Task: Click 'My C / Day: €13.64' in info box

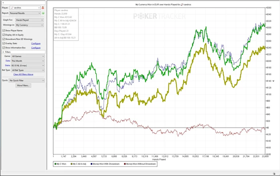Action: click(63, 34)
